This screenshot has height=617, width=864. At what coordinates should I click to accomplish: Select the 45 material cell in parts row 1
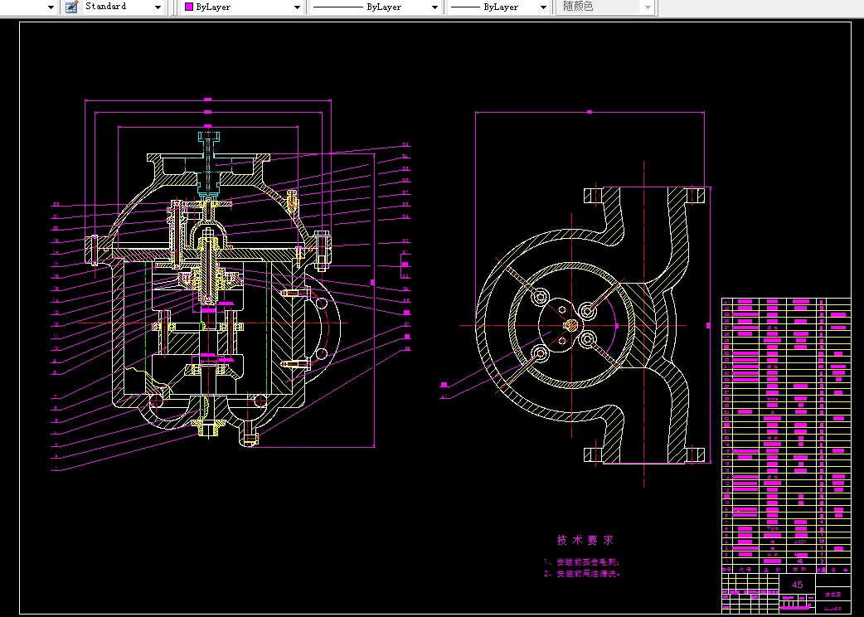coord(800,561)
